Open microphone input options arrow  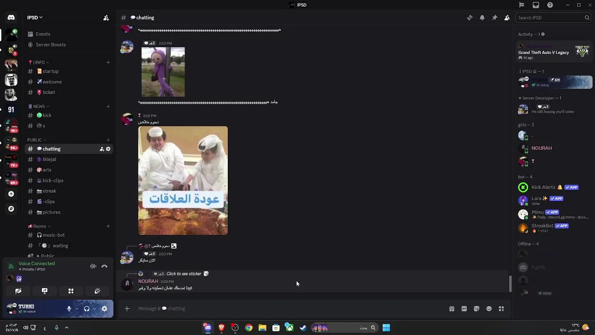[x=77, y=308]
